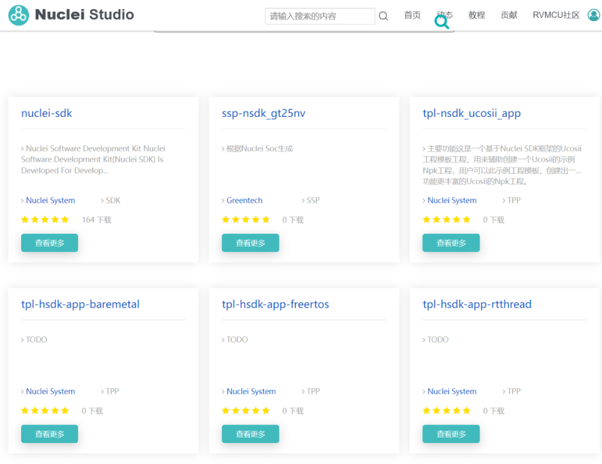
Task: Open Nuclei System link on tpl-hsdk-app-baremetal card
Action: (x=50, y=391)
